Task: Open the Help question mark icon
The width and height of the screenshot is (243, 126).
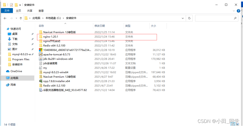Action: click(238, 11)
